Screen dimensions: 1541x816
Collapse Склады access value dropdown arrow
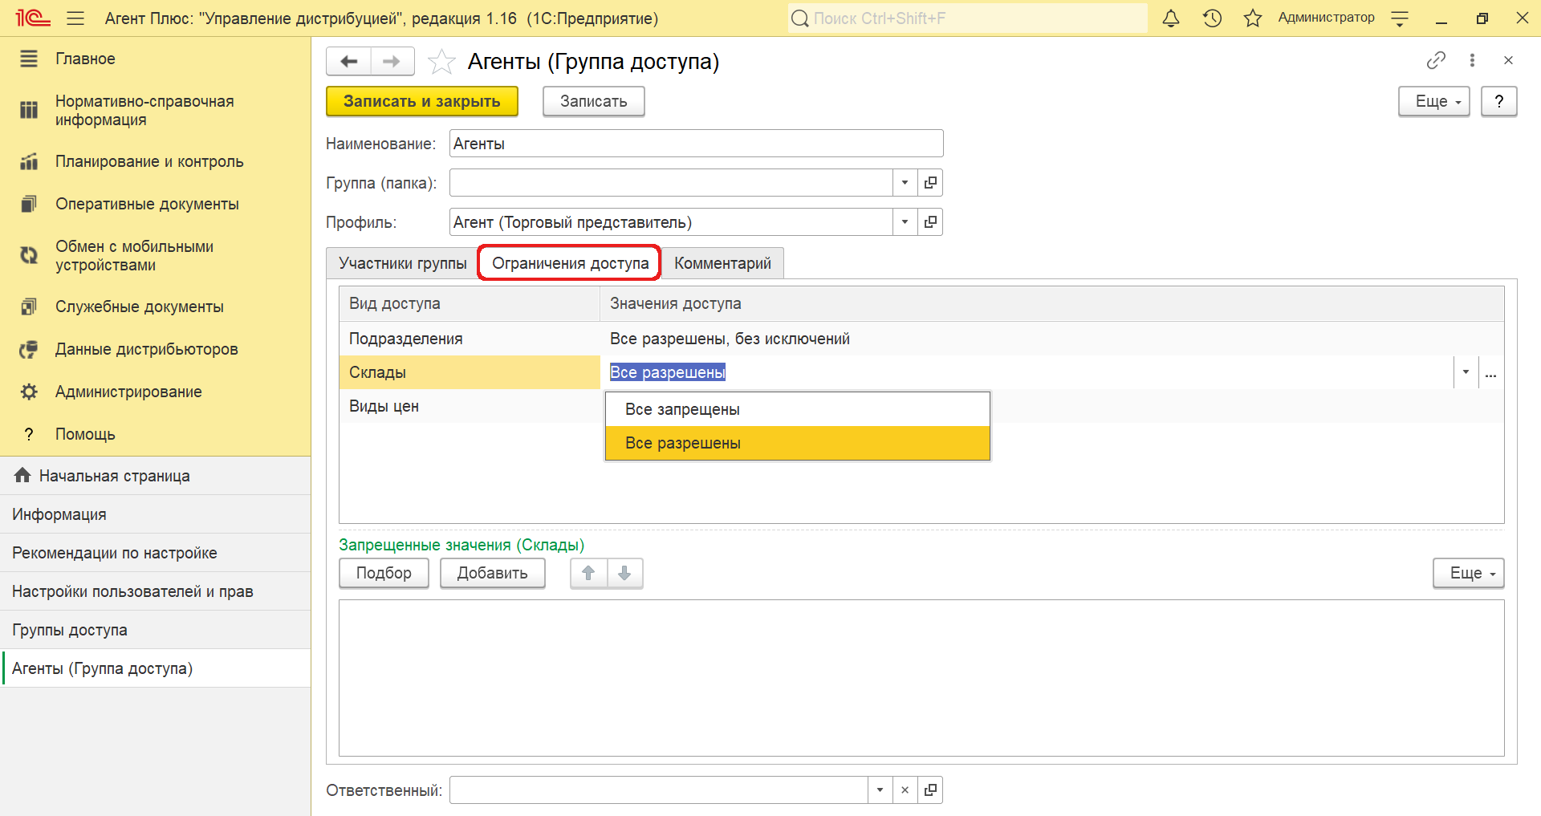tap(1466, 372)
